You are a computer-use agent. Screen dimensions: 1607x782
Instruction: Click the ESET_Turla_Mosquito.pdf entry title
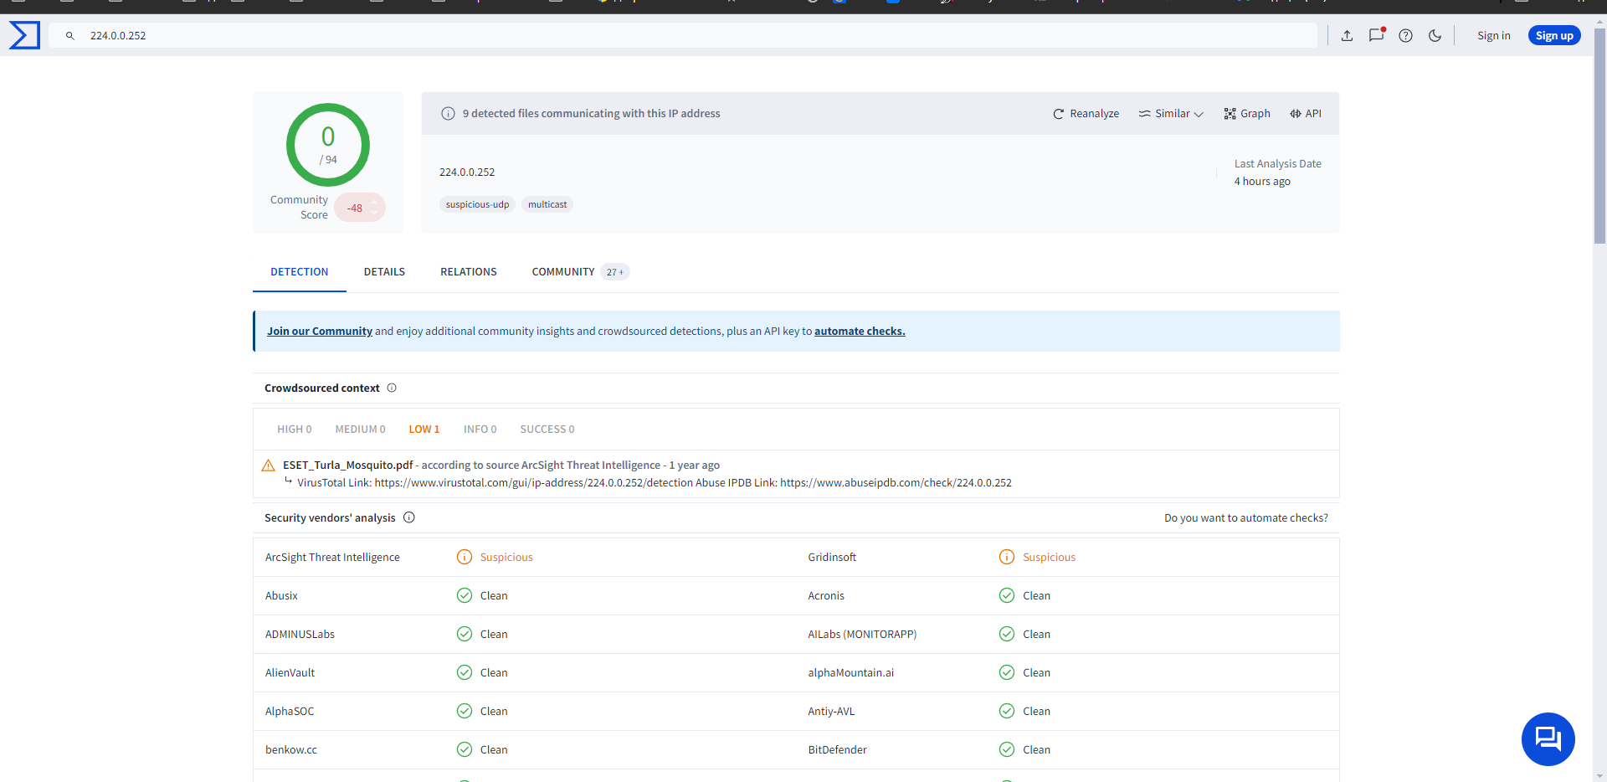[x=348, y=466]
